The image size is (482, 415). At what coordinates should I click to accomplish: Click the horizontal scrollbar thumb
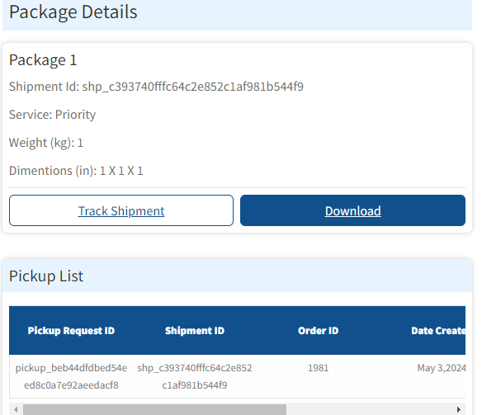pos(154,409)
